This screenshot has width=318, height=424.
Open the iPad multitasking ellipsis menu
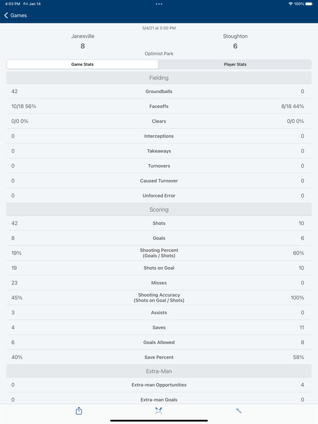159,4
